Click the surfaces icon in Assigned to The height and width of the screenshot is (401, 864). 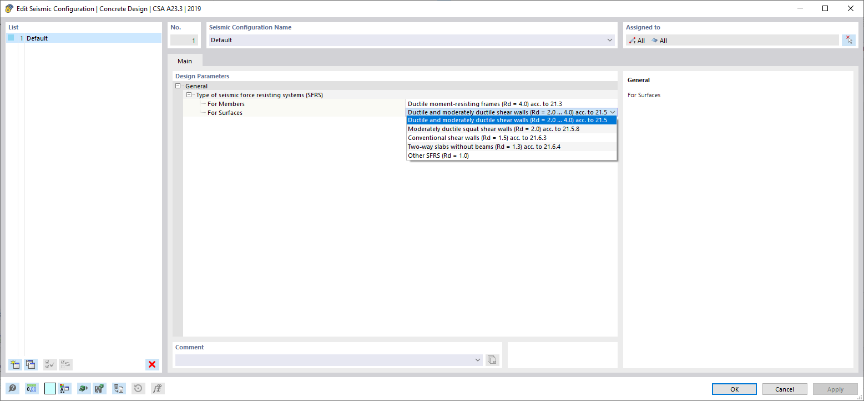tap(654, 41)
